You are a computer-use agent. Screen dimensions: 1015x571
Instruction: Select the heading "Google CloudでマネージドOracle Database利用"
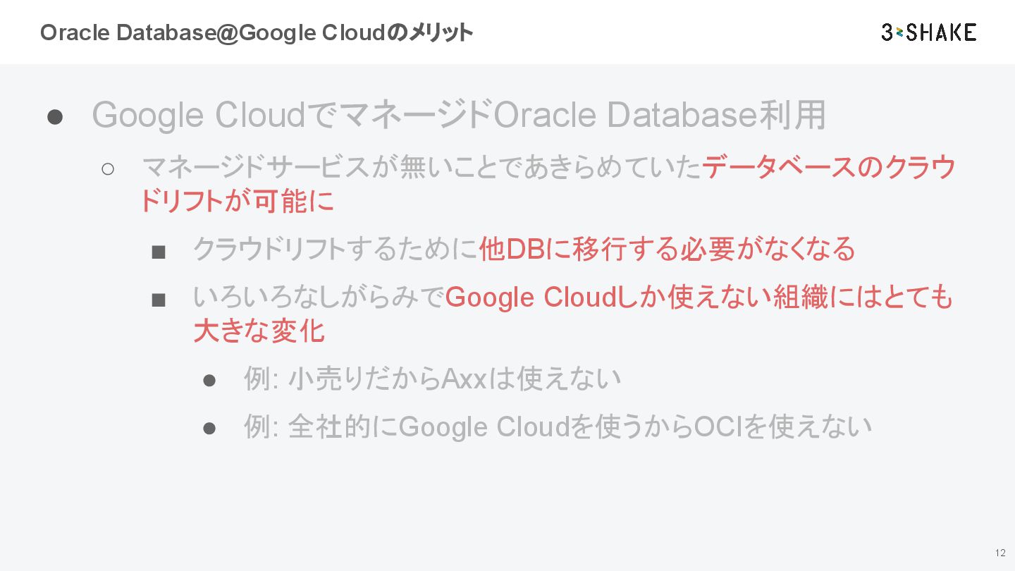tap(458, 116)
